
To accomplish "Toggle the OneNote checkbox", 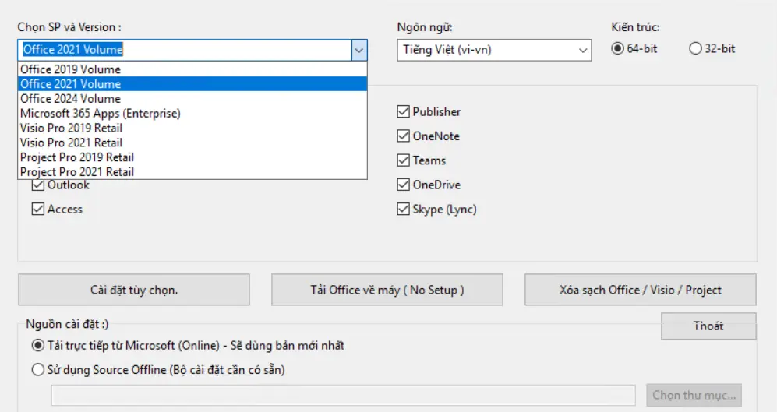I will (x=403, y=136).
